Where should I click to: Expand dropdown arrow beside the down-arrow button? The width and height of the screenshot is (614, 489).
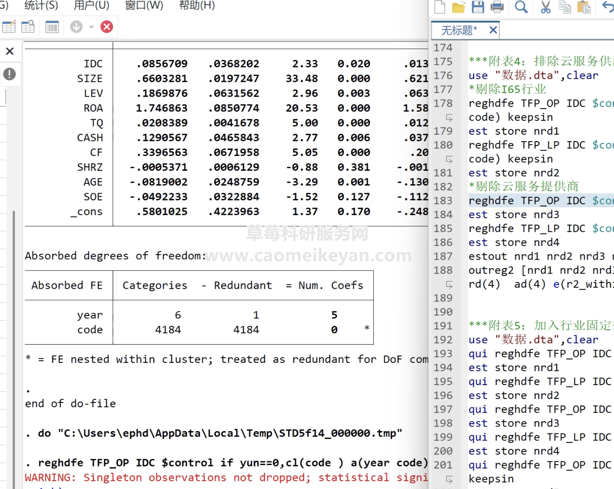tap(91, 27)
